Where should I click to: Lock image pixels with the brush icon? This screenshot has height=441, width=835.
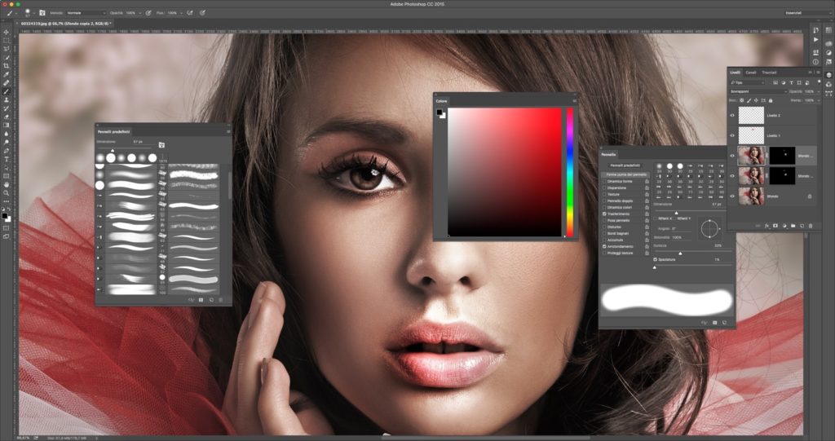(749, 100)
